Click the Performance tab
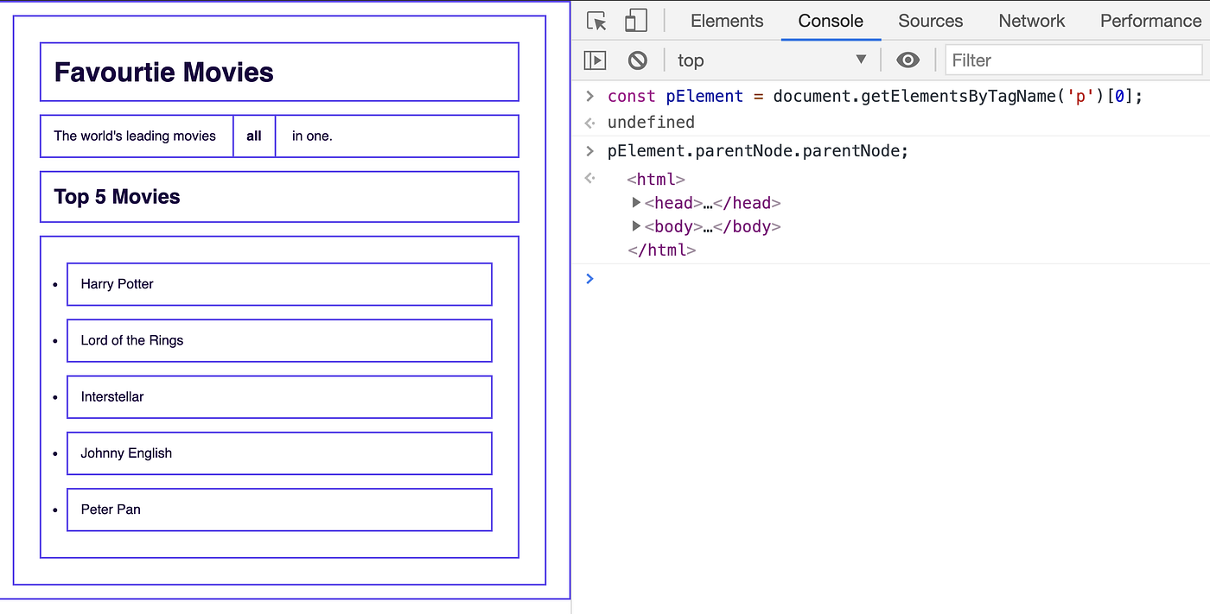The height and width of the screenshot is (614, 1210). coord(1150,20)
